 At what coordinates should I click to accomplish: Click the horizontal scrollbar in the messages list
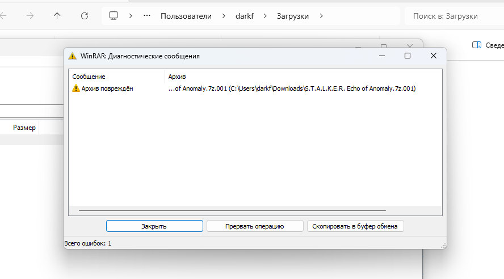coord(232,210)
